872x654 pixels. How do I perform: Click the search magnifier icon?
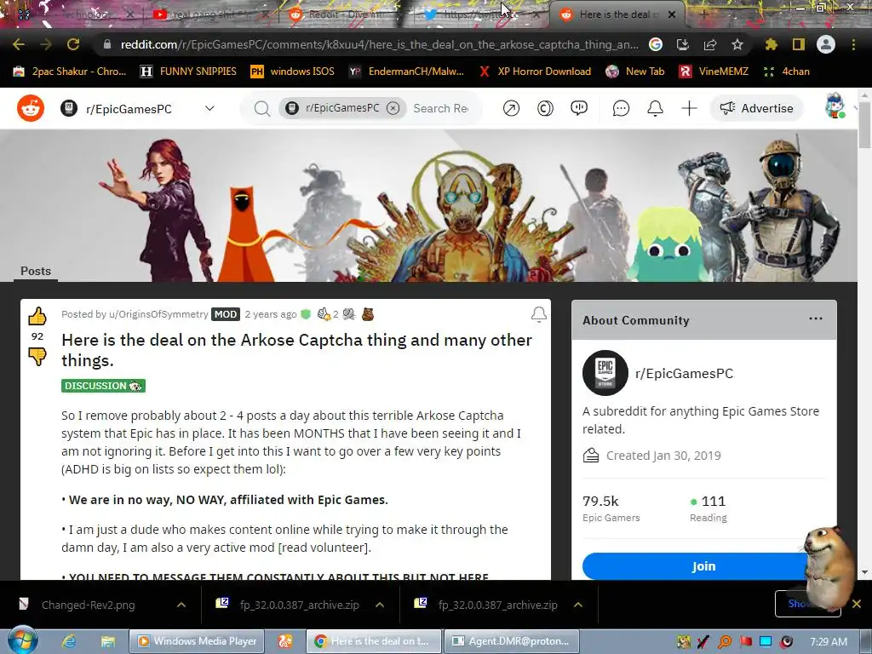coord(262,108)
